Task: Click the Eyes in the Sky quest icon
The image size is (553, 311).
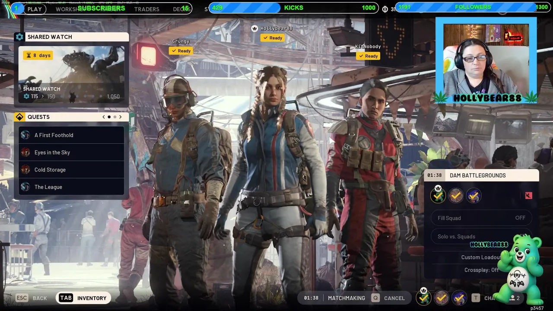Action: [x=25, y=152]
